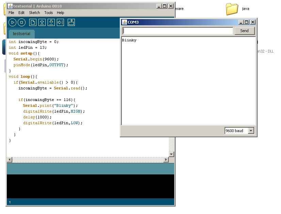Viewport: 281px width, 214px height.
Task: Click the Java icon in COM3 title bar
Action: (125, 22)
